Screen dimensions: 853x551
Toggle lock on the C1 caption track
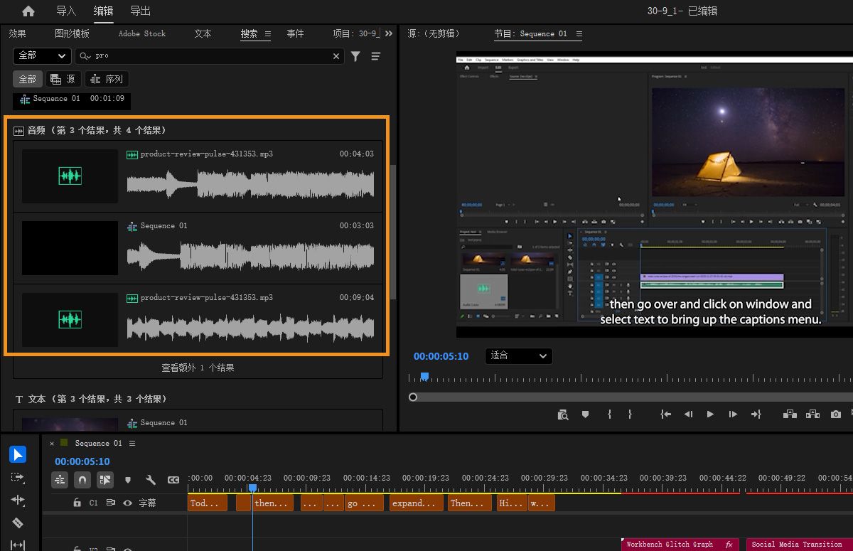(77, 503)
